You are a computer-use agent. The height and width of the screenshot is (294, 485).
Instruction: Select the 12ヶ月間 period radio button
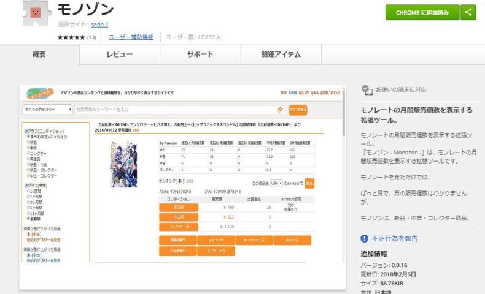[28, 213]
